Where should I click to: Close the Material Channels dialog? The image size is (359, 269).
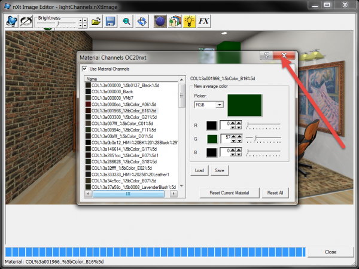point(284,56)
